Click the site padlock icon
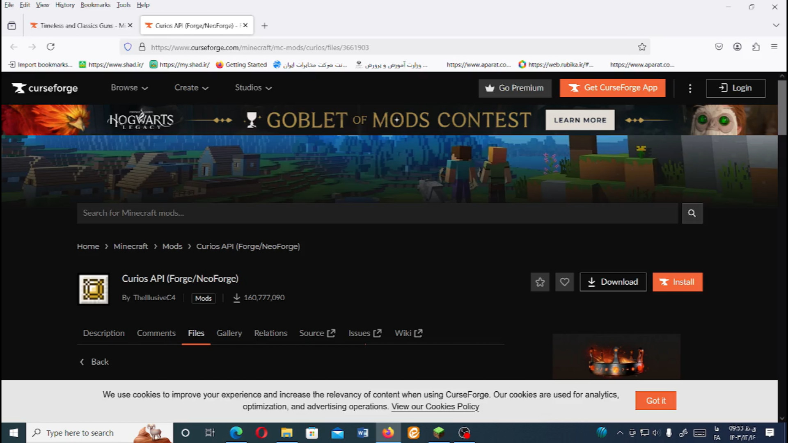This screenshot has height=443, width=788. tap(142, 47)
